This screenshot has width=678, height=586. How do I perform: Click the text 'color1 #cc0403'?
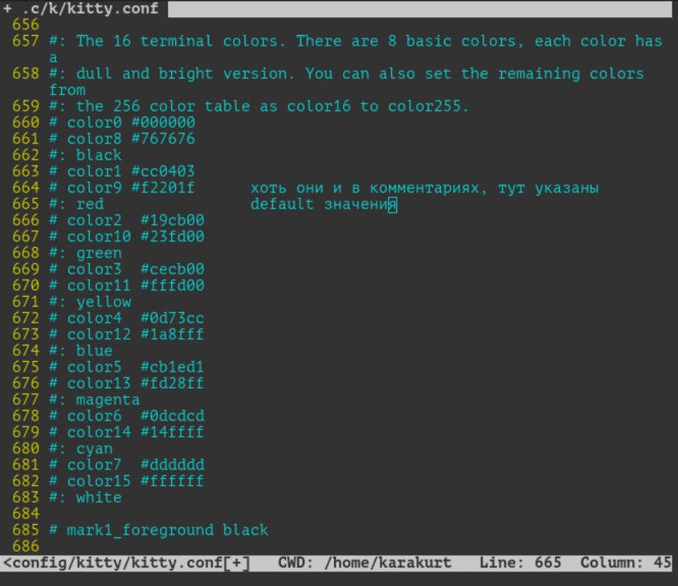[131, 171]
